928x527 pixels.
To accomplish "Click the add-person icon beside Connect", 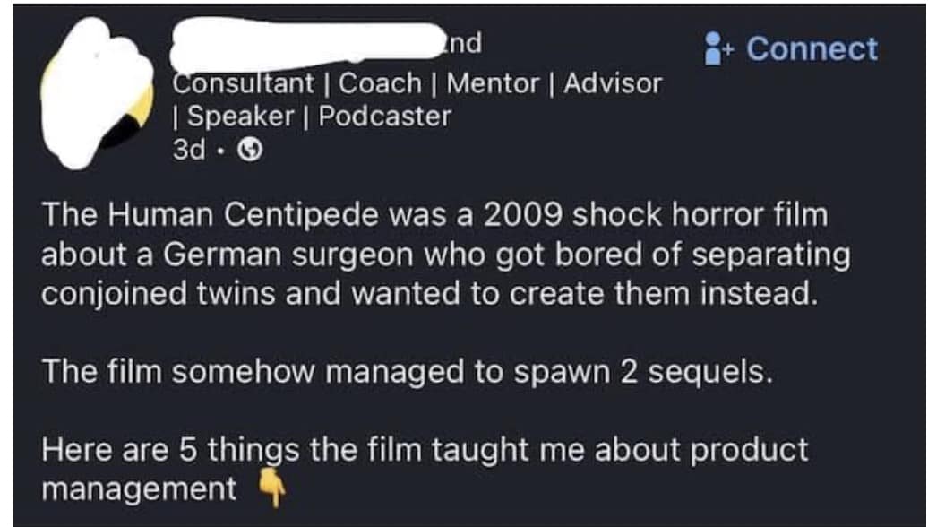I will [x=717, y=48].
